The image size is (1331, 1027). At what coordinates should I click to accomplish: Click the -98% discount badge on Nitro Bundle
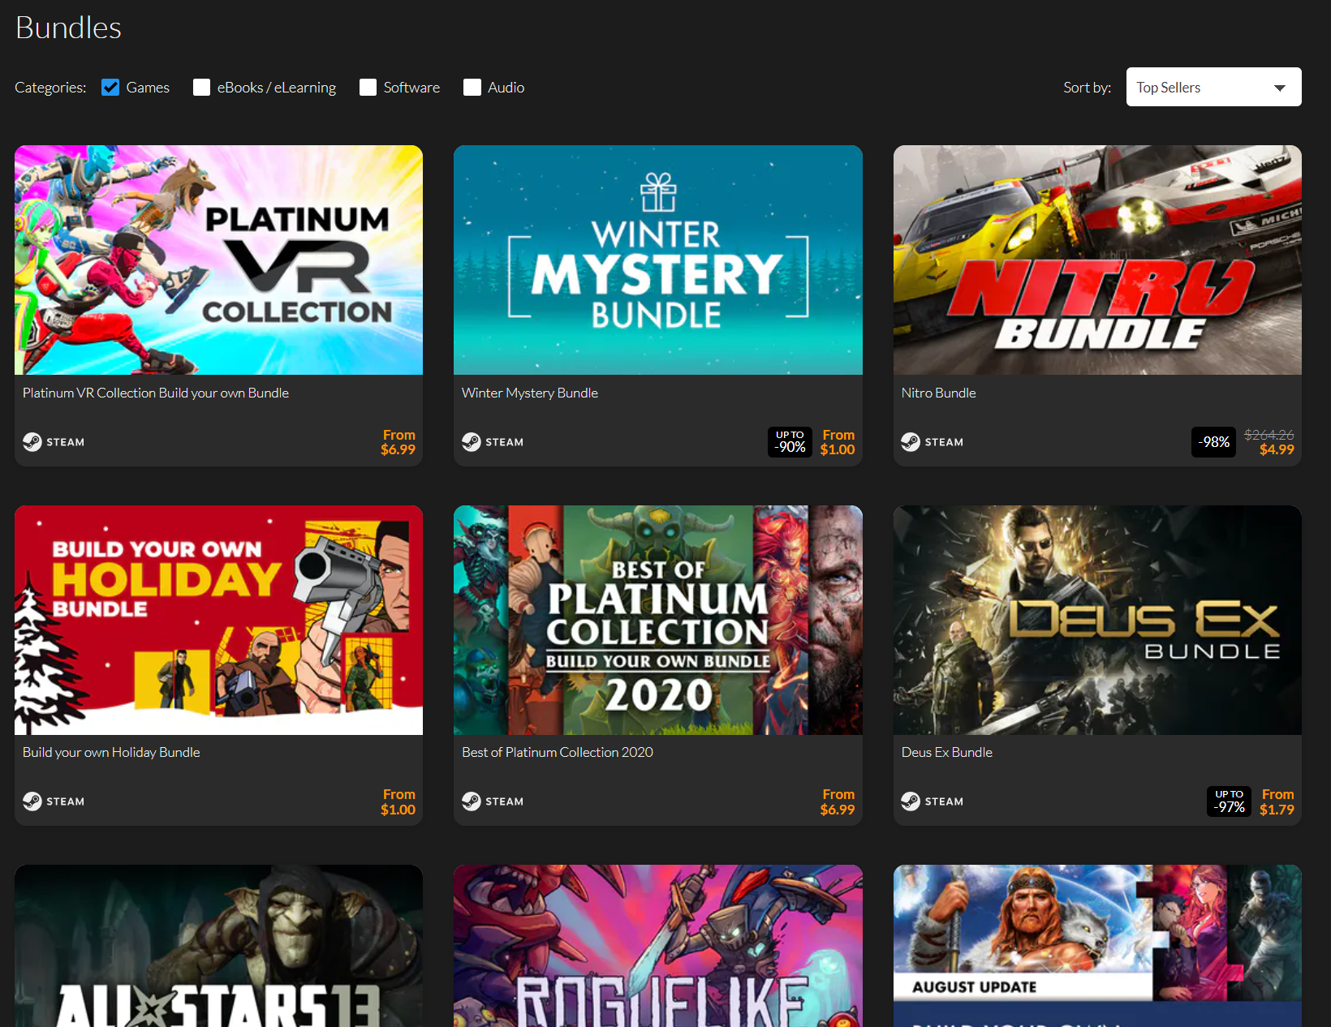click(x=1213, y=442)
